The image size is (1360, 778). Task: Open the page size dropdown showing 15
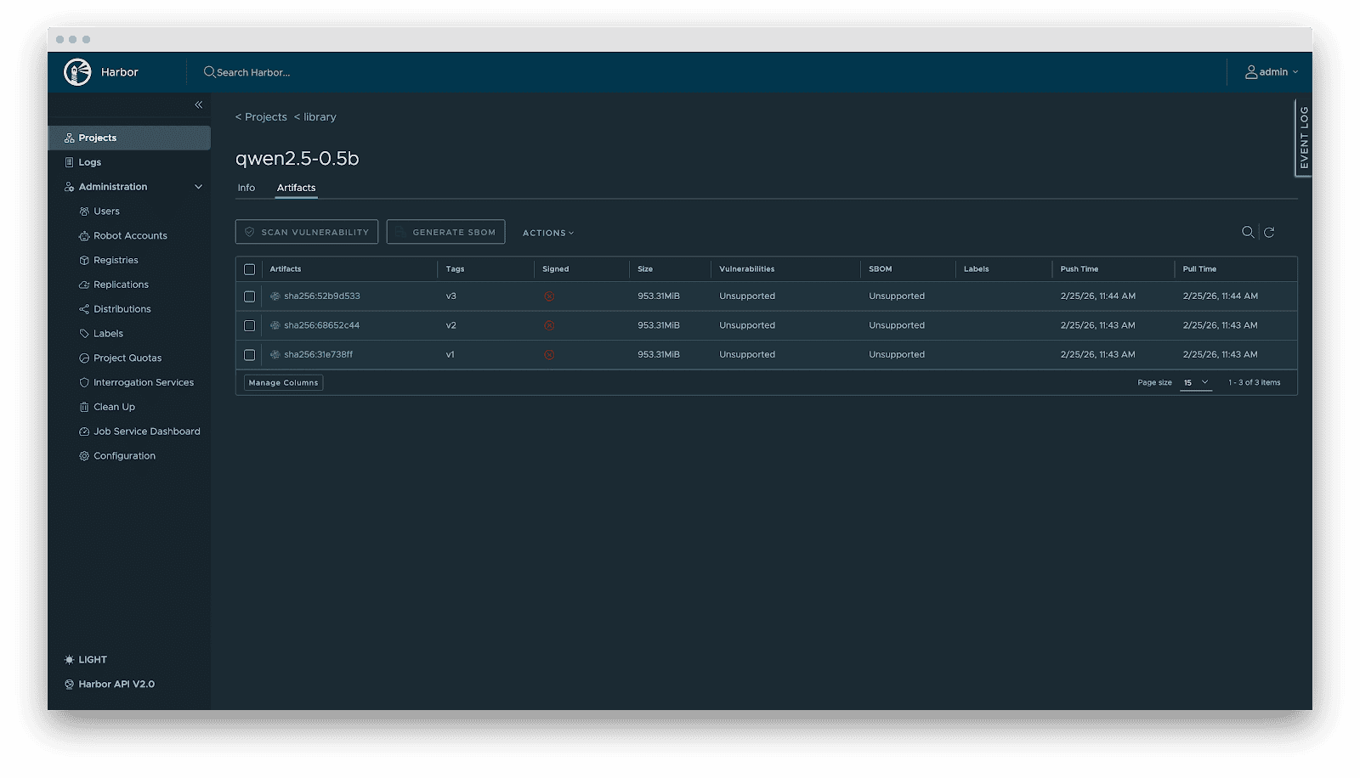(1195, 382)
